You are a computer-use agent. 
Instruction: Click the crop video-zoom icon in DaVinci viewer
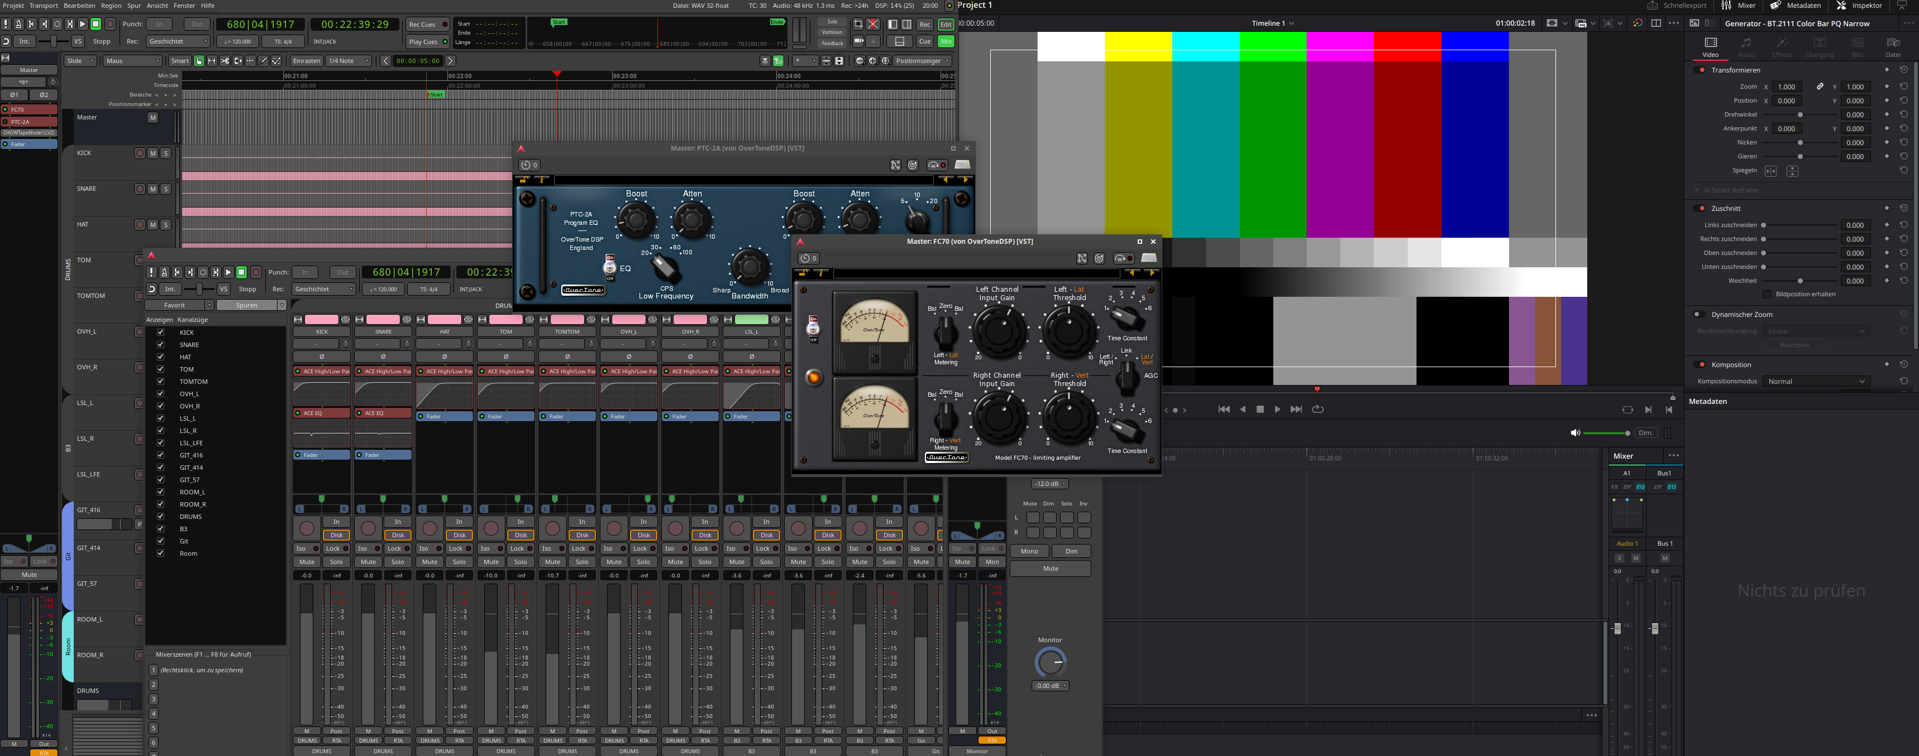tap(1552, 23)
